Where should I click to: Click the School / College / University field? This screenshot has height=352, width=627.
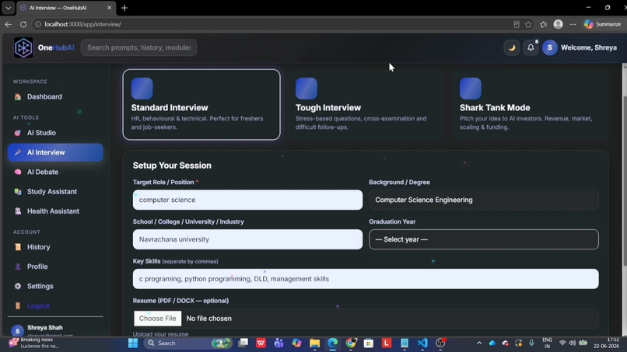pos(247,239)
